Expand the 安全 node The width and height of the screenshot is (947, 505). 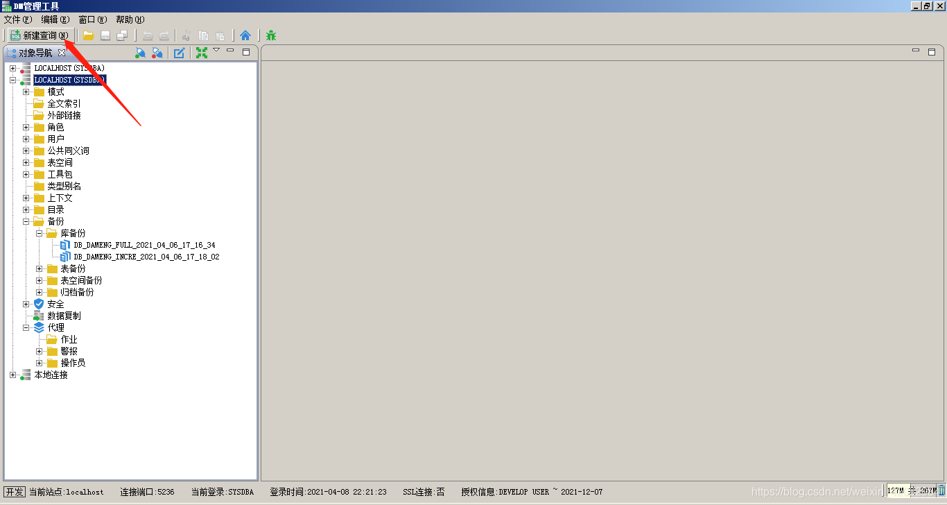tap(26, 304)
